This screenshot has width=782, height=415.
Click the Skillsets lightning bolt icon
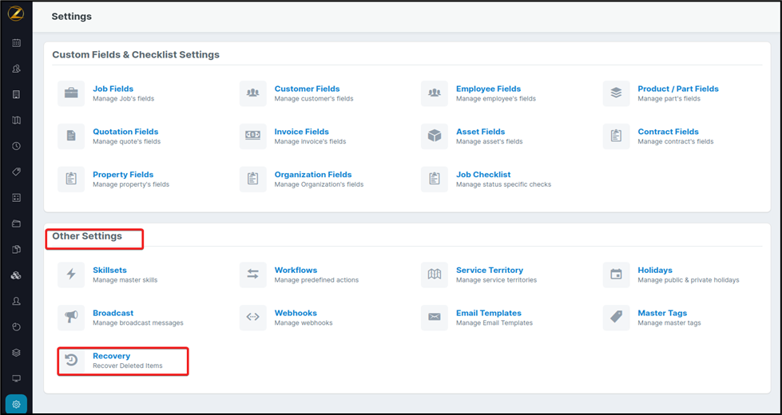click(71, 275)
